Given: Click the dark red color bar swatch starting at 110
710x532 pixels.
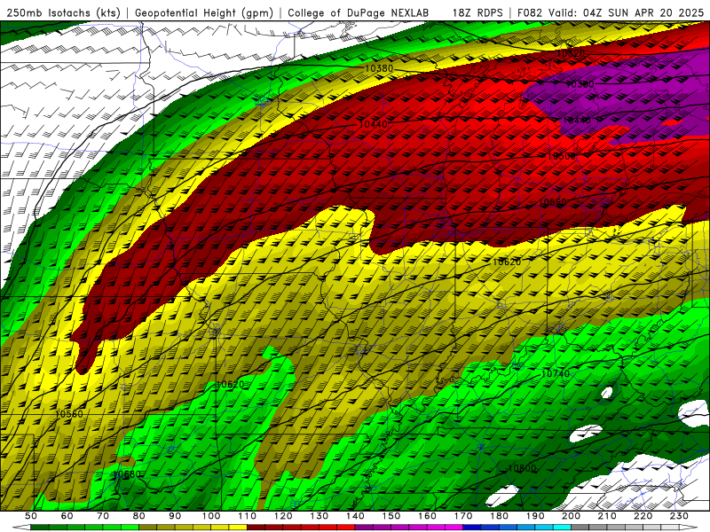Looking at the screenshot, I should [256, 528].
